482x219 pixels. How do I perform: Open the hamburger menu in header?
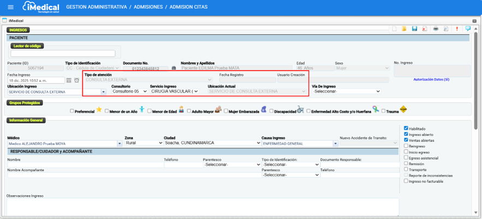tap(10, 8)
